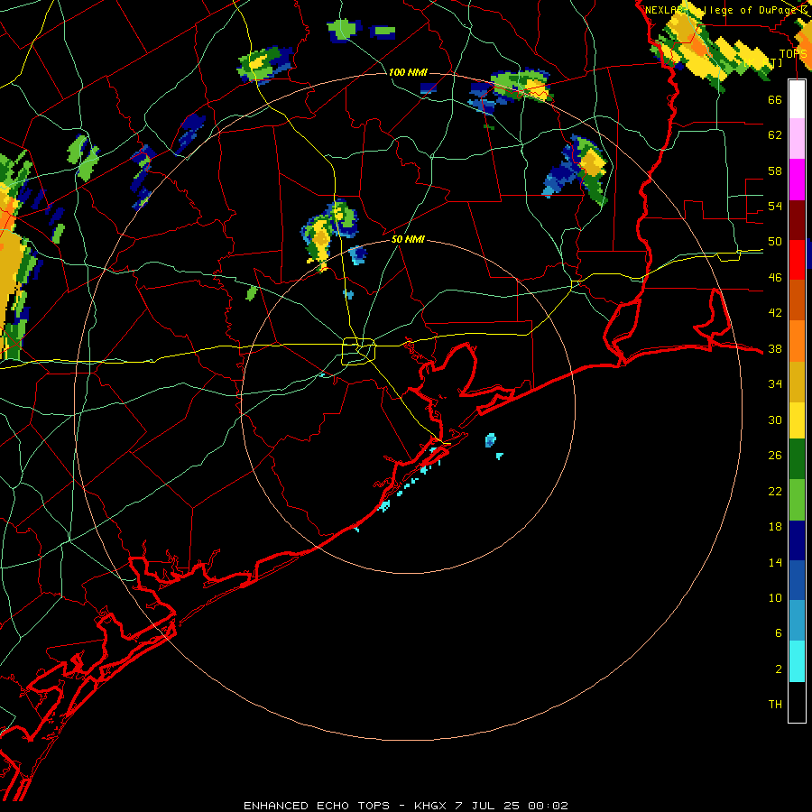Image resolution: width=812 pixels, height=812 pixels.
Task: Click the '58' legend value
Action: (775, 171)
